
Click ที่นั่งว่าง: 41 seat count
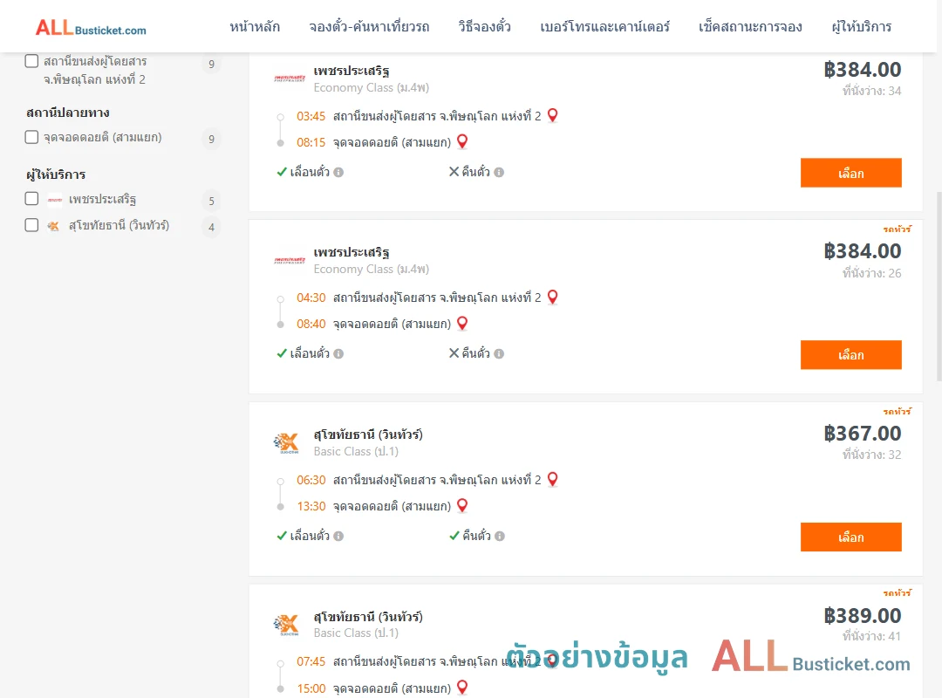click(x=871, y=636)
